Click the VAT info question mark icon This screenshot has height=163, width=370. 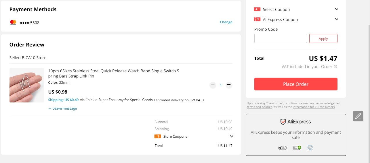pos(335,67)
